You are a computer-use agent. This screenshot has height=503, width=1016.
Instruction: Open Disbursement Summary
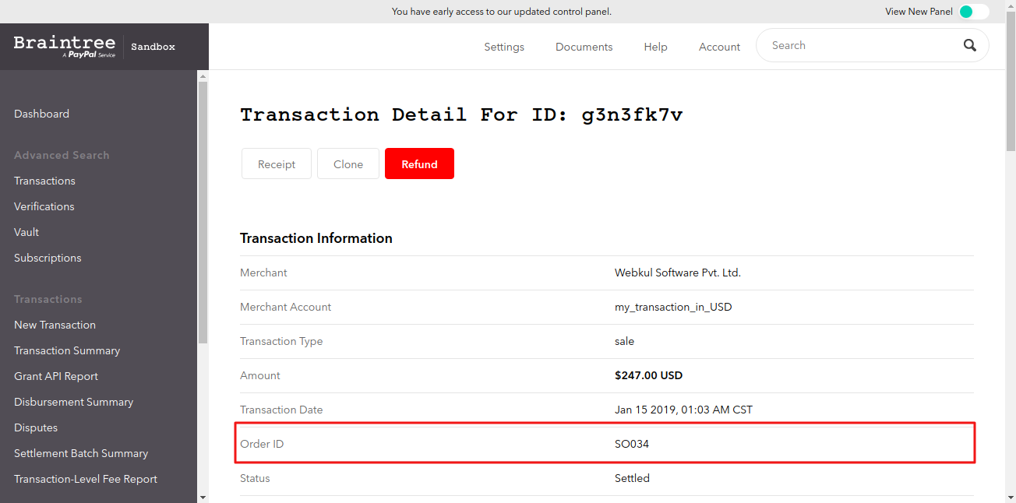tap(73, 402)
